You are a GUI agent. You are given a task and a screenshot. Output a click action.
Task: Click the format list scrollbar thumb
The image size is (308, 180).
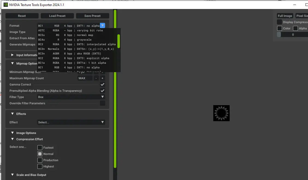tap(119, 41)
